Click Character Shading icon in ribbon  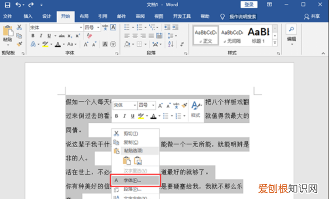point(105,44)
